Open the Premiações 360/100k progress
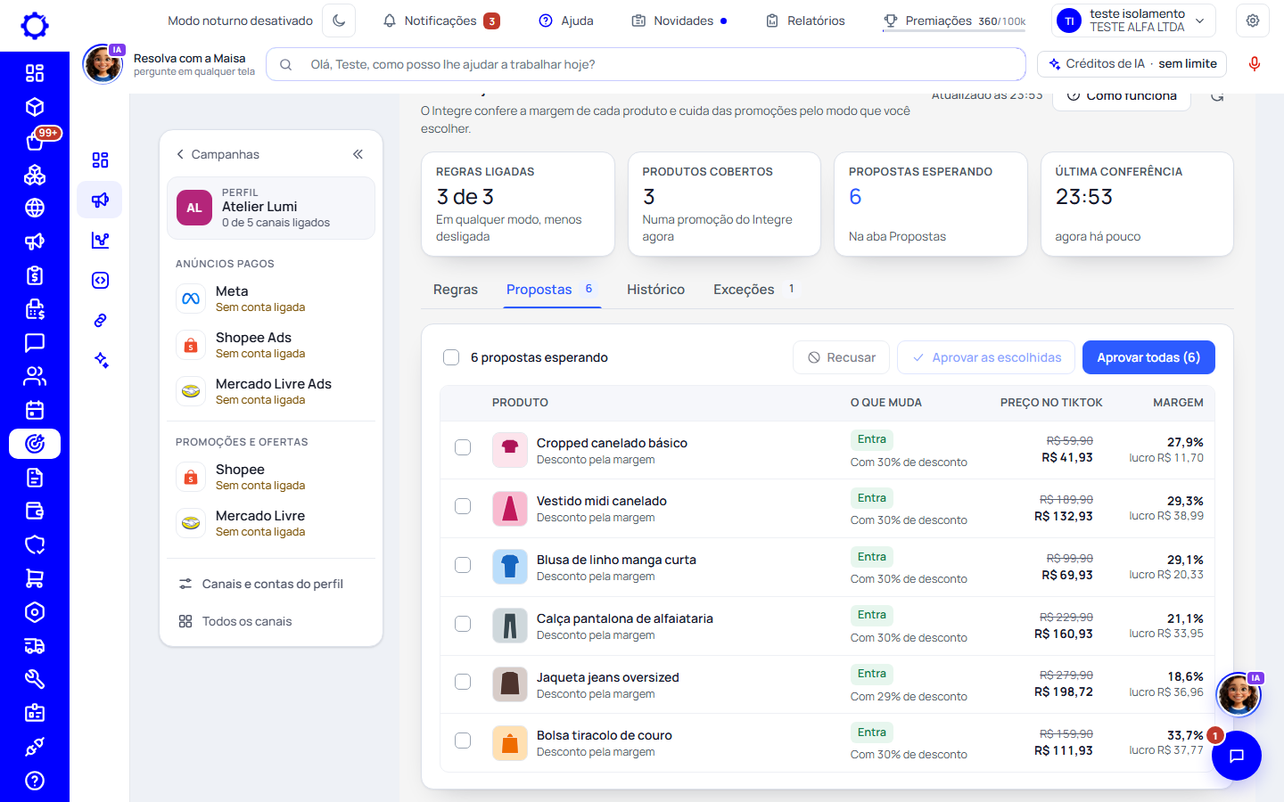The image size is (1284, 802). point(954,20)
